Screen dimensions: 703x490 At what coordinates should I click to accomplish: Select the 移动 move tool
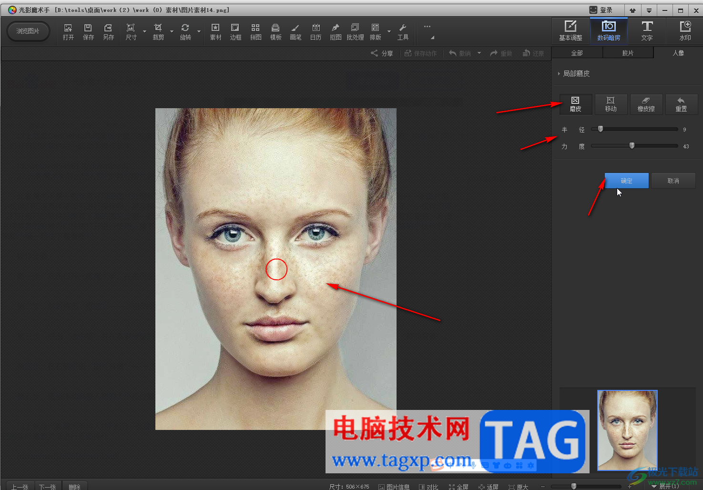611,104
